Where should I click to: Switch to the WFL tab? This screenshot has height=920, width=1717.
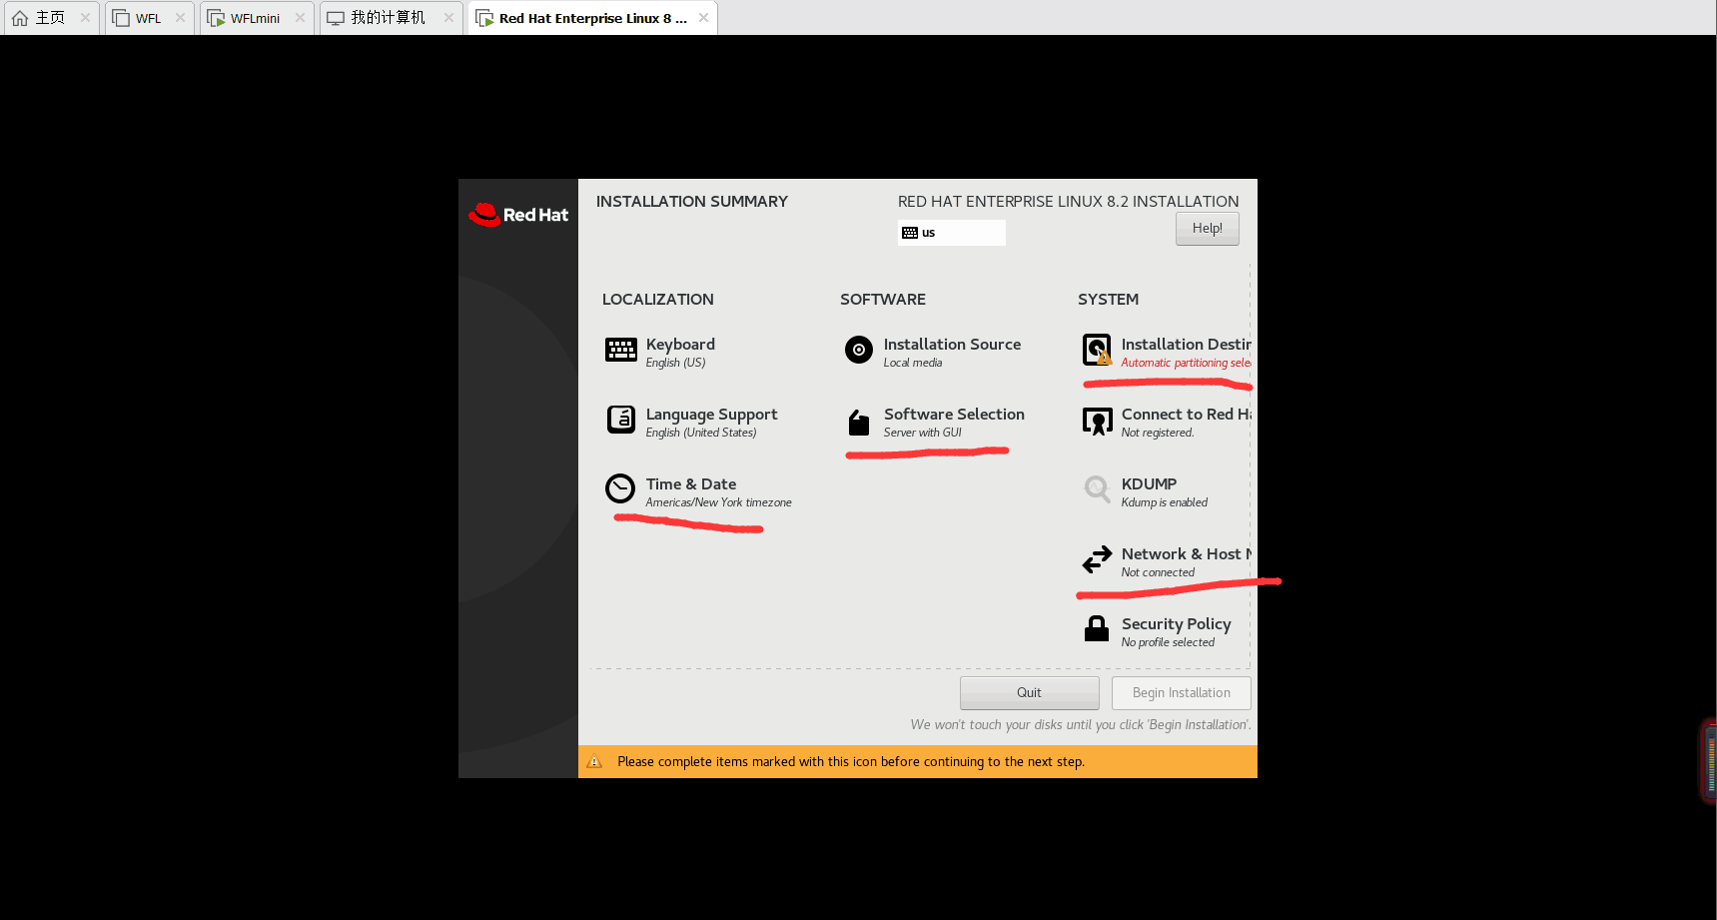click(x=148, y=18)
